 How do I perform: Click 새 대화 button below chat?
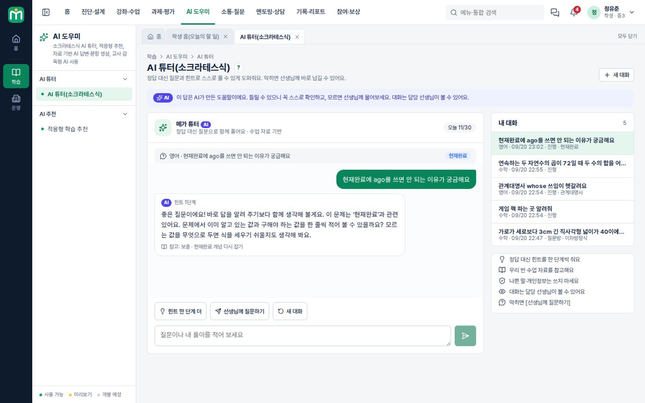pyautogui.click(x=290, y=311)
